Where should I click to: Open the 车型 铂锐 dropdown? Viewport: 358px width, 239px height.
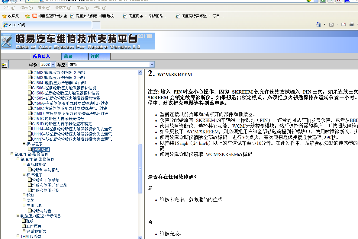111,65
